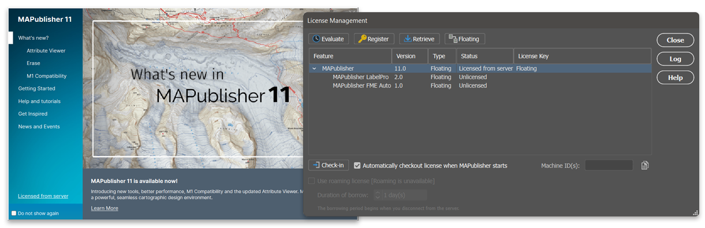Open the Erase sidebar item
Image resolution: width=705 pixels, height=228 pixels.
click(33, 63)
